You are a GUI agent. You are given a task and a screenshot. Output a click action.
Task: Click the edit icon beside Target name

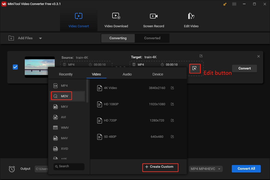point(201,56)
